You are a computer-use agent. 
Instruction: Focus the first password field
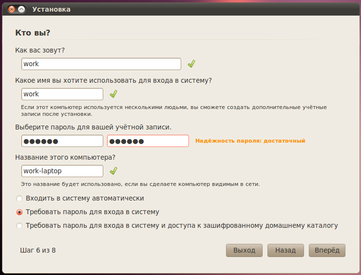tap(62, 141)
